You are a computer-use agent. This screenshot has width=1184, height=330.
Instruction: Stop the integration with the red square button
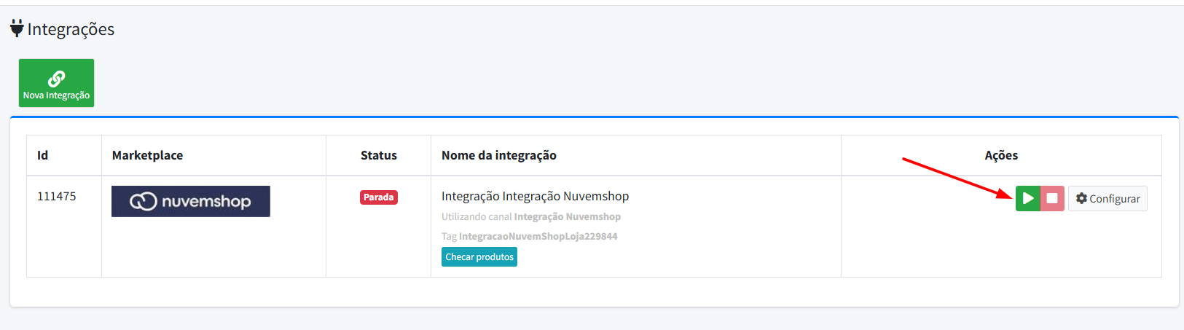click(1052, 198)
